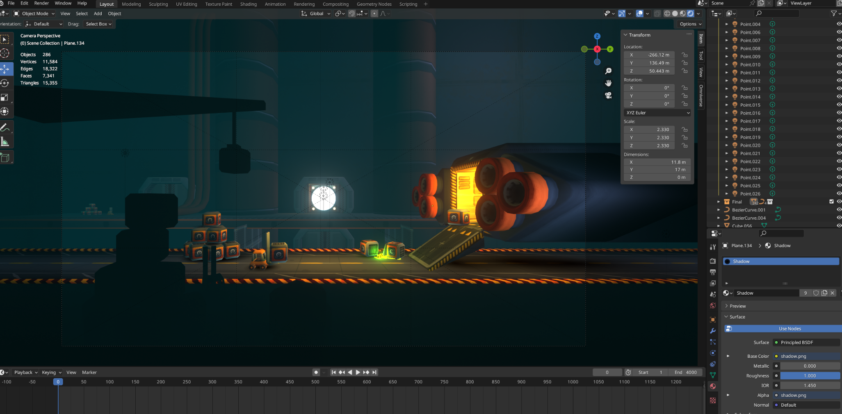The image size is (842, 414).
Task: Play the animation in the timeline
Action: pyautogui.click(x=358, y=372)
